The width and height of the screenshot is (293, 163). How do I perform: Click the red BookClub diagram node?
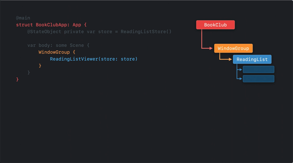(x=215, y=25)
